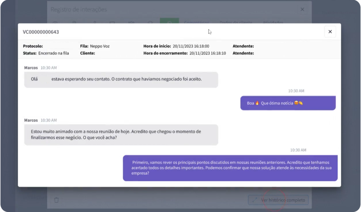Click the VC00000000643 modal title
The image size is (361, 212).
pyautogui.click(x=41, y=32)
